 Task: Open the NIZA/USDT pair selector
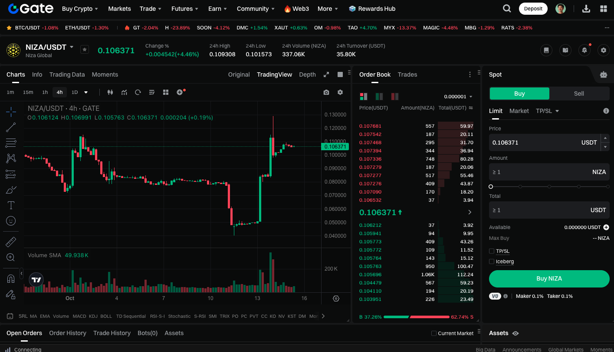pos(49,47)
